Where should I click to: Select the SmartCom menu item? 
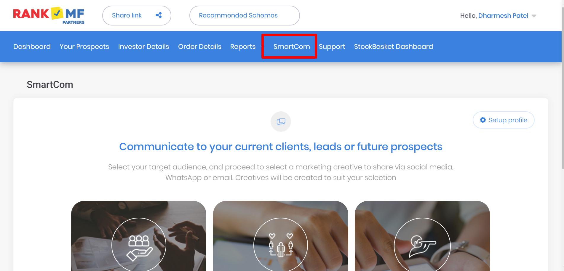[292, 46]
